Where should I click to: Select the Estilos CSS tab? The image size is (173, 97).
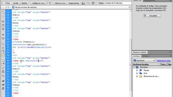(137, 1)
